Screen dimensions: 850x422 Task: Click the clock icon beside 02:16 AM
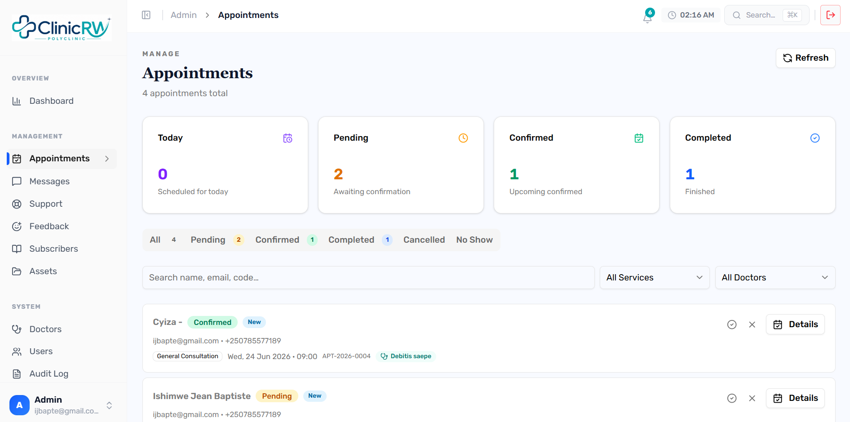tap(672, 15)
